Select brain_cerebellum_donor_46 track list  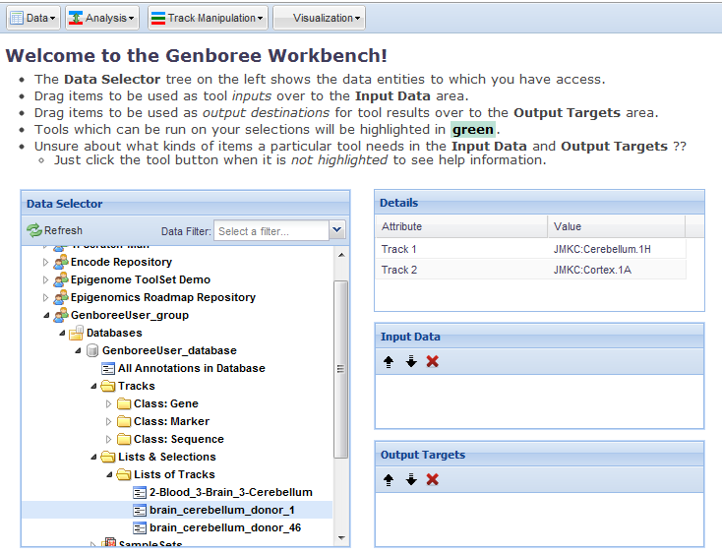tap(224, 527)
